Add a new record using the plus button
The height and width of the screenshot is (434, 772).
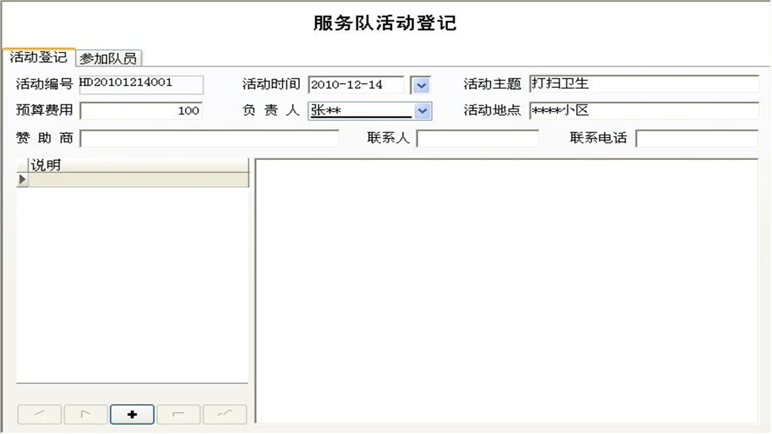131,414
